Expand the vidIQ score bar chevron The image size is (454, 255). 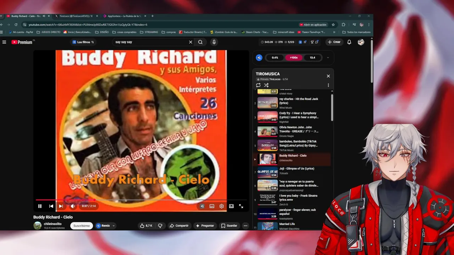pos(328,57)
